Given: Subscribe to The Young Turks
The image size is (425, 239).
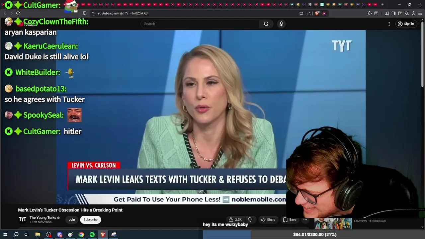Looking at the screenshot, I should (90, 219).
